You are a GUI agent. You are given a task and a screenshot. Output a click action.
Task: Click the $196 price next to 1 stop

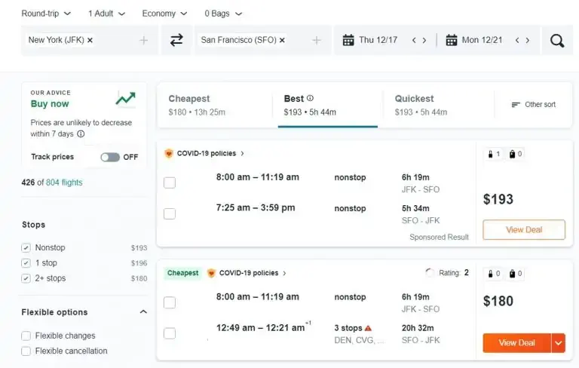coord(139,263)
